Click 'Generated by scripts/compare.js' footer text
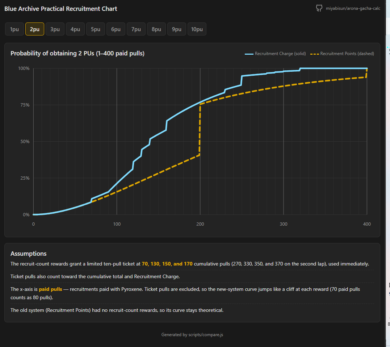Screen dimensions: 390x347 (192, 335)
